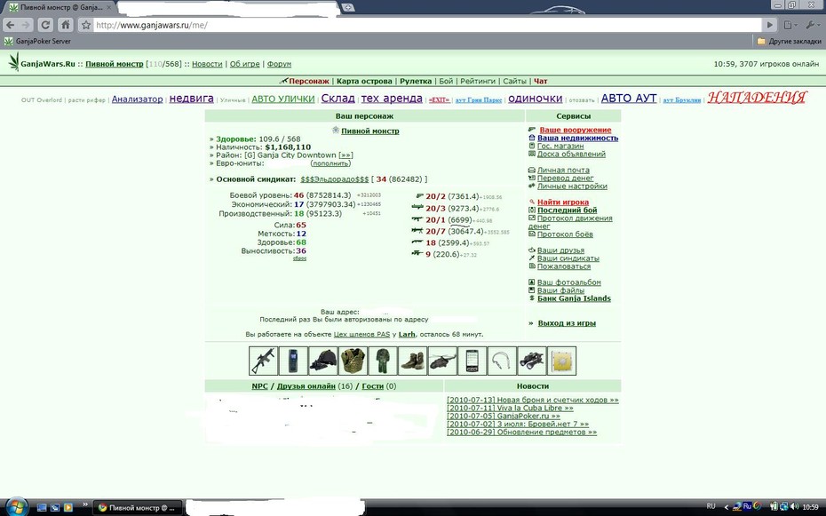826x516 pixels.
Task: Open 'Карта острова' menu item
Action: [x=364, y=81]
